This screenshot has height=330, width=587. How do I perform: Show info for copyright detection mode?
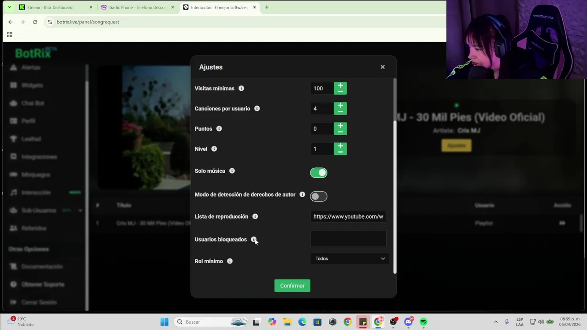pyautogui.click(x=302, y=195)
